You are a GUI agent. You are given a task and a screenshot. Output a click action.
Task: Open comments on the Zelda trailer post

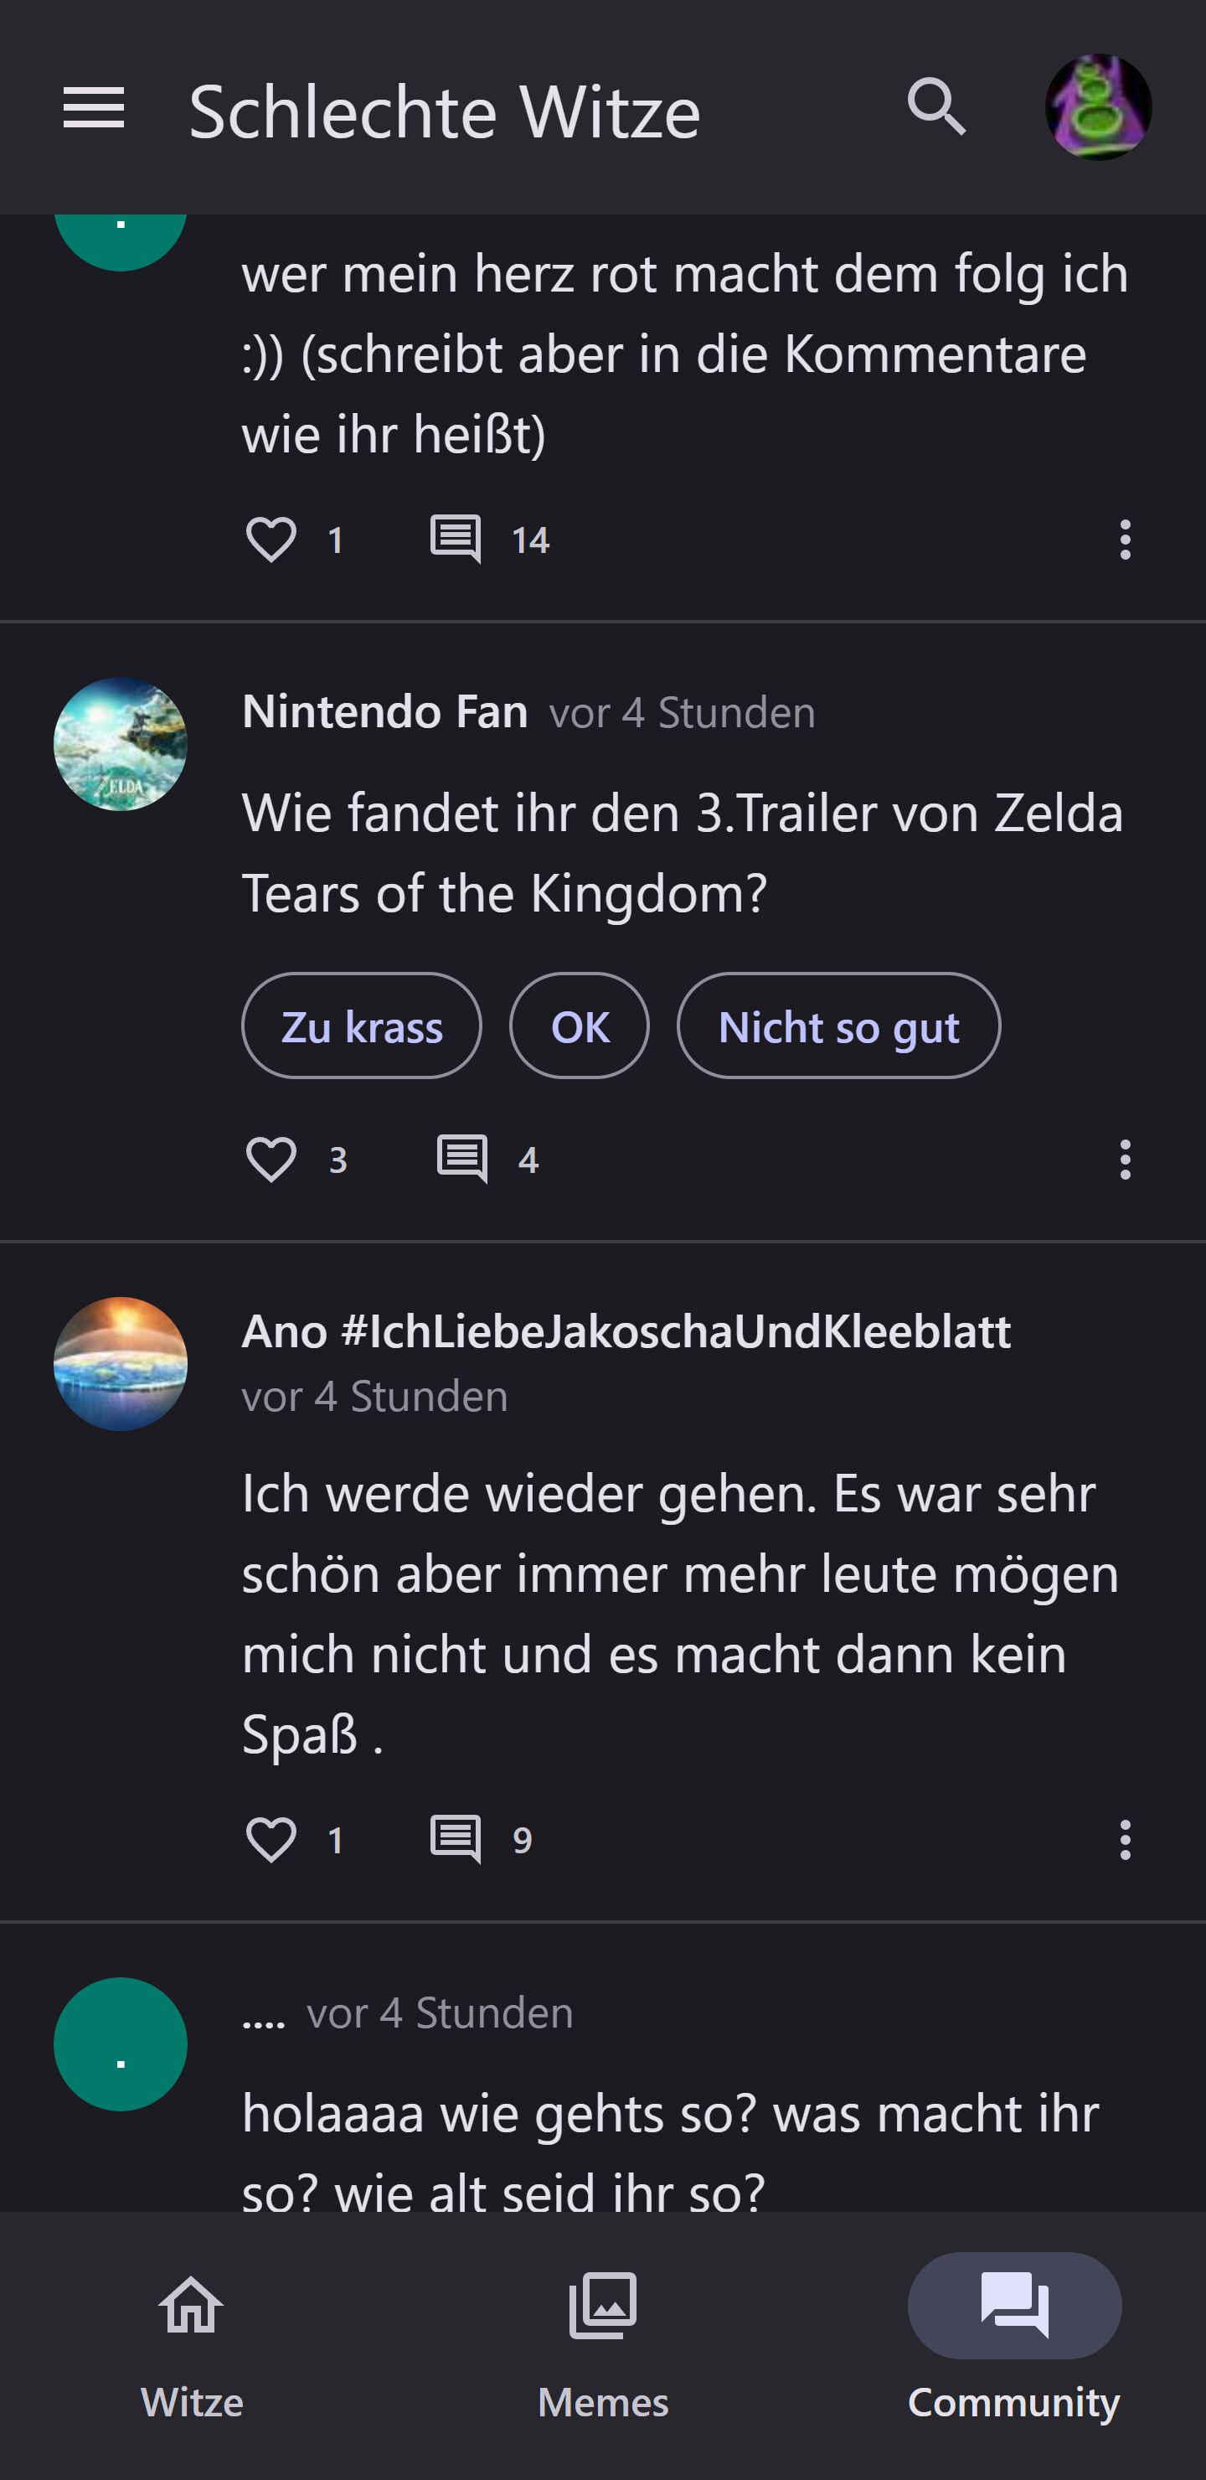point(463,1159)
